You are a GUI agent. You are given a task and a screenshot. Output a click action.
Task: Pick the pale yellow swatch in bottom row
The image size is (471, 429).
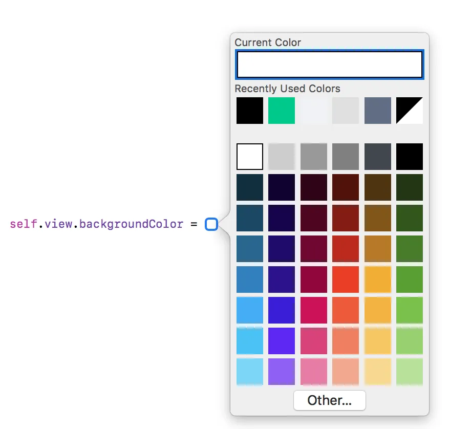[378, 372]
